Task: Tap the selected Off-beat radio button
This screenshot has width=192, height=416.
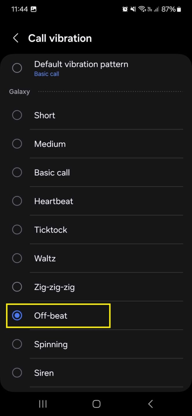Action: coord(17,315)
